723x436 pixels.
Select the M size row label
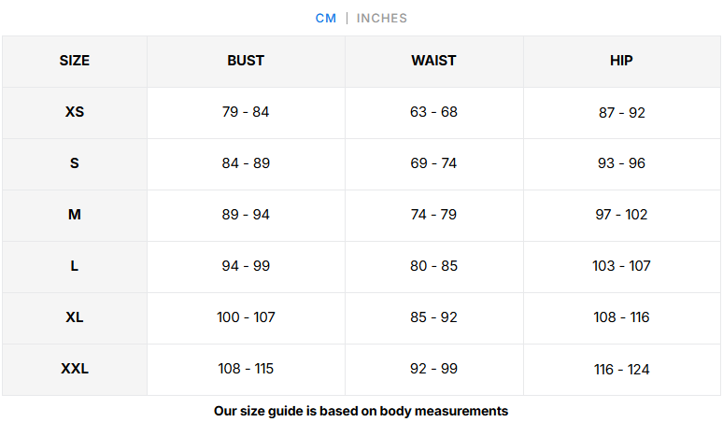(x=74, y=215)
